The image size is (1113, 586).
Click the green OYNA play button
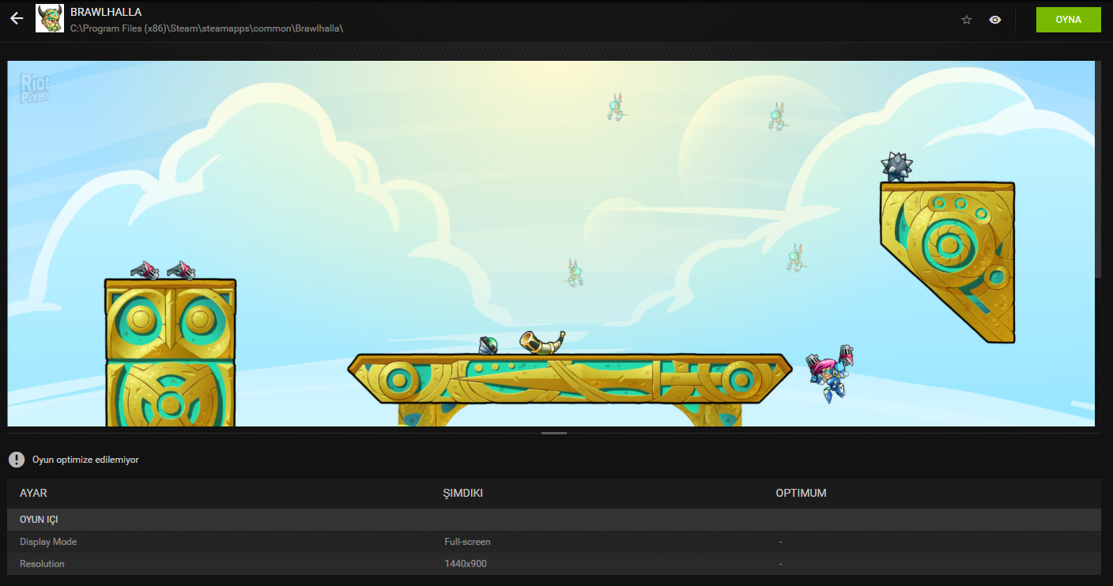coord(1069,20)
